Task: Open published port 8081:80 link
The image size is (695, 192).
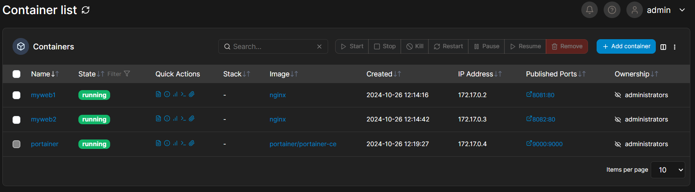Action: pyautogui.click(x=540, y=95)
